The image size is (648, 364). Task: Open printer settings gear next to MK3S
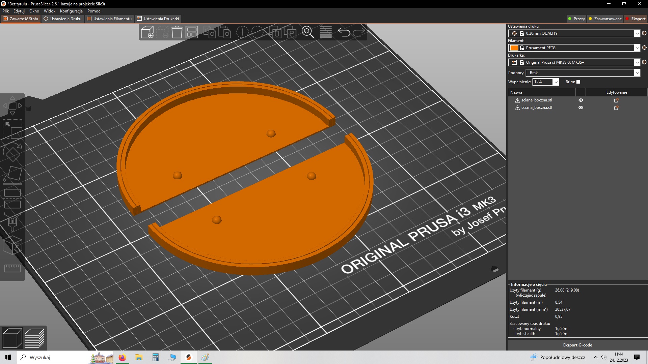tap(644, 62)
